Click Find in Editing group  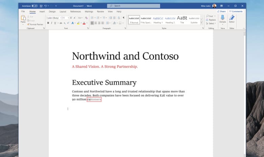(210, 16)
